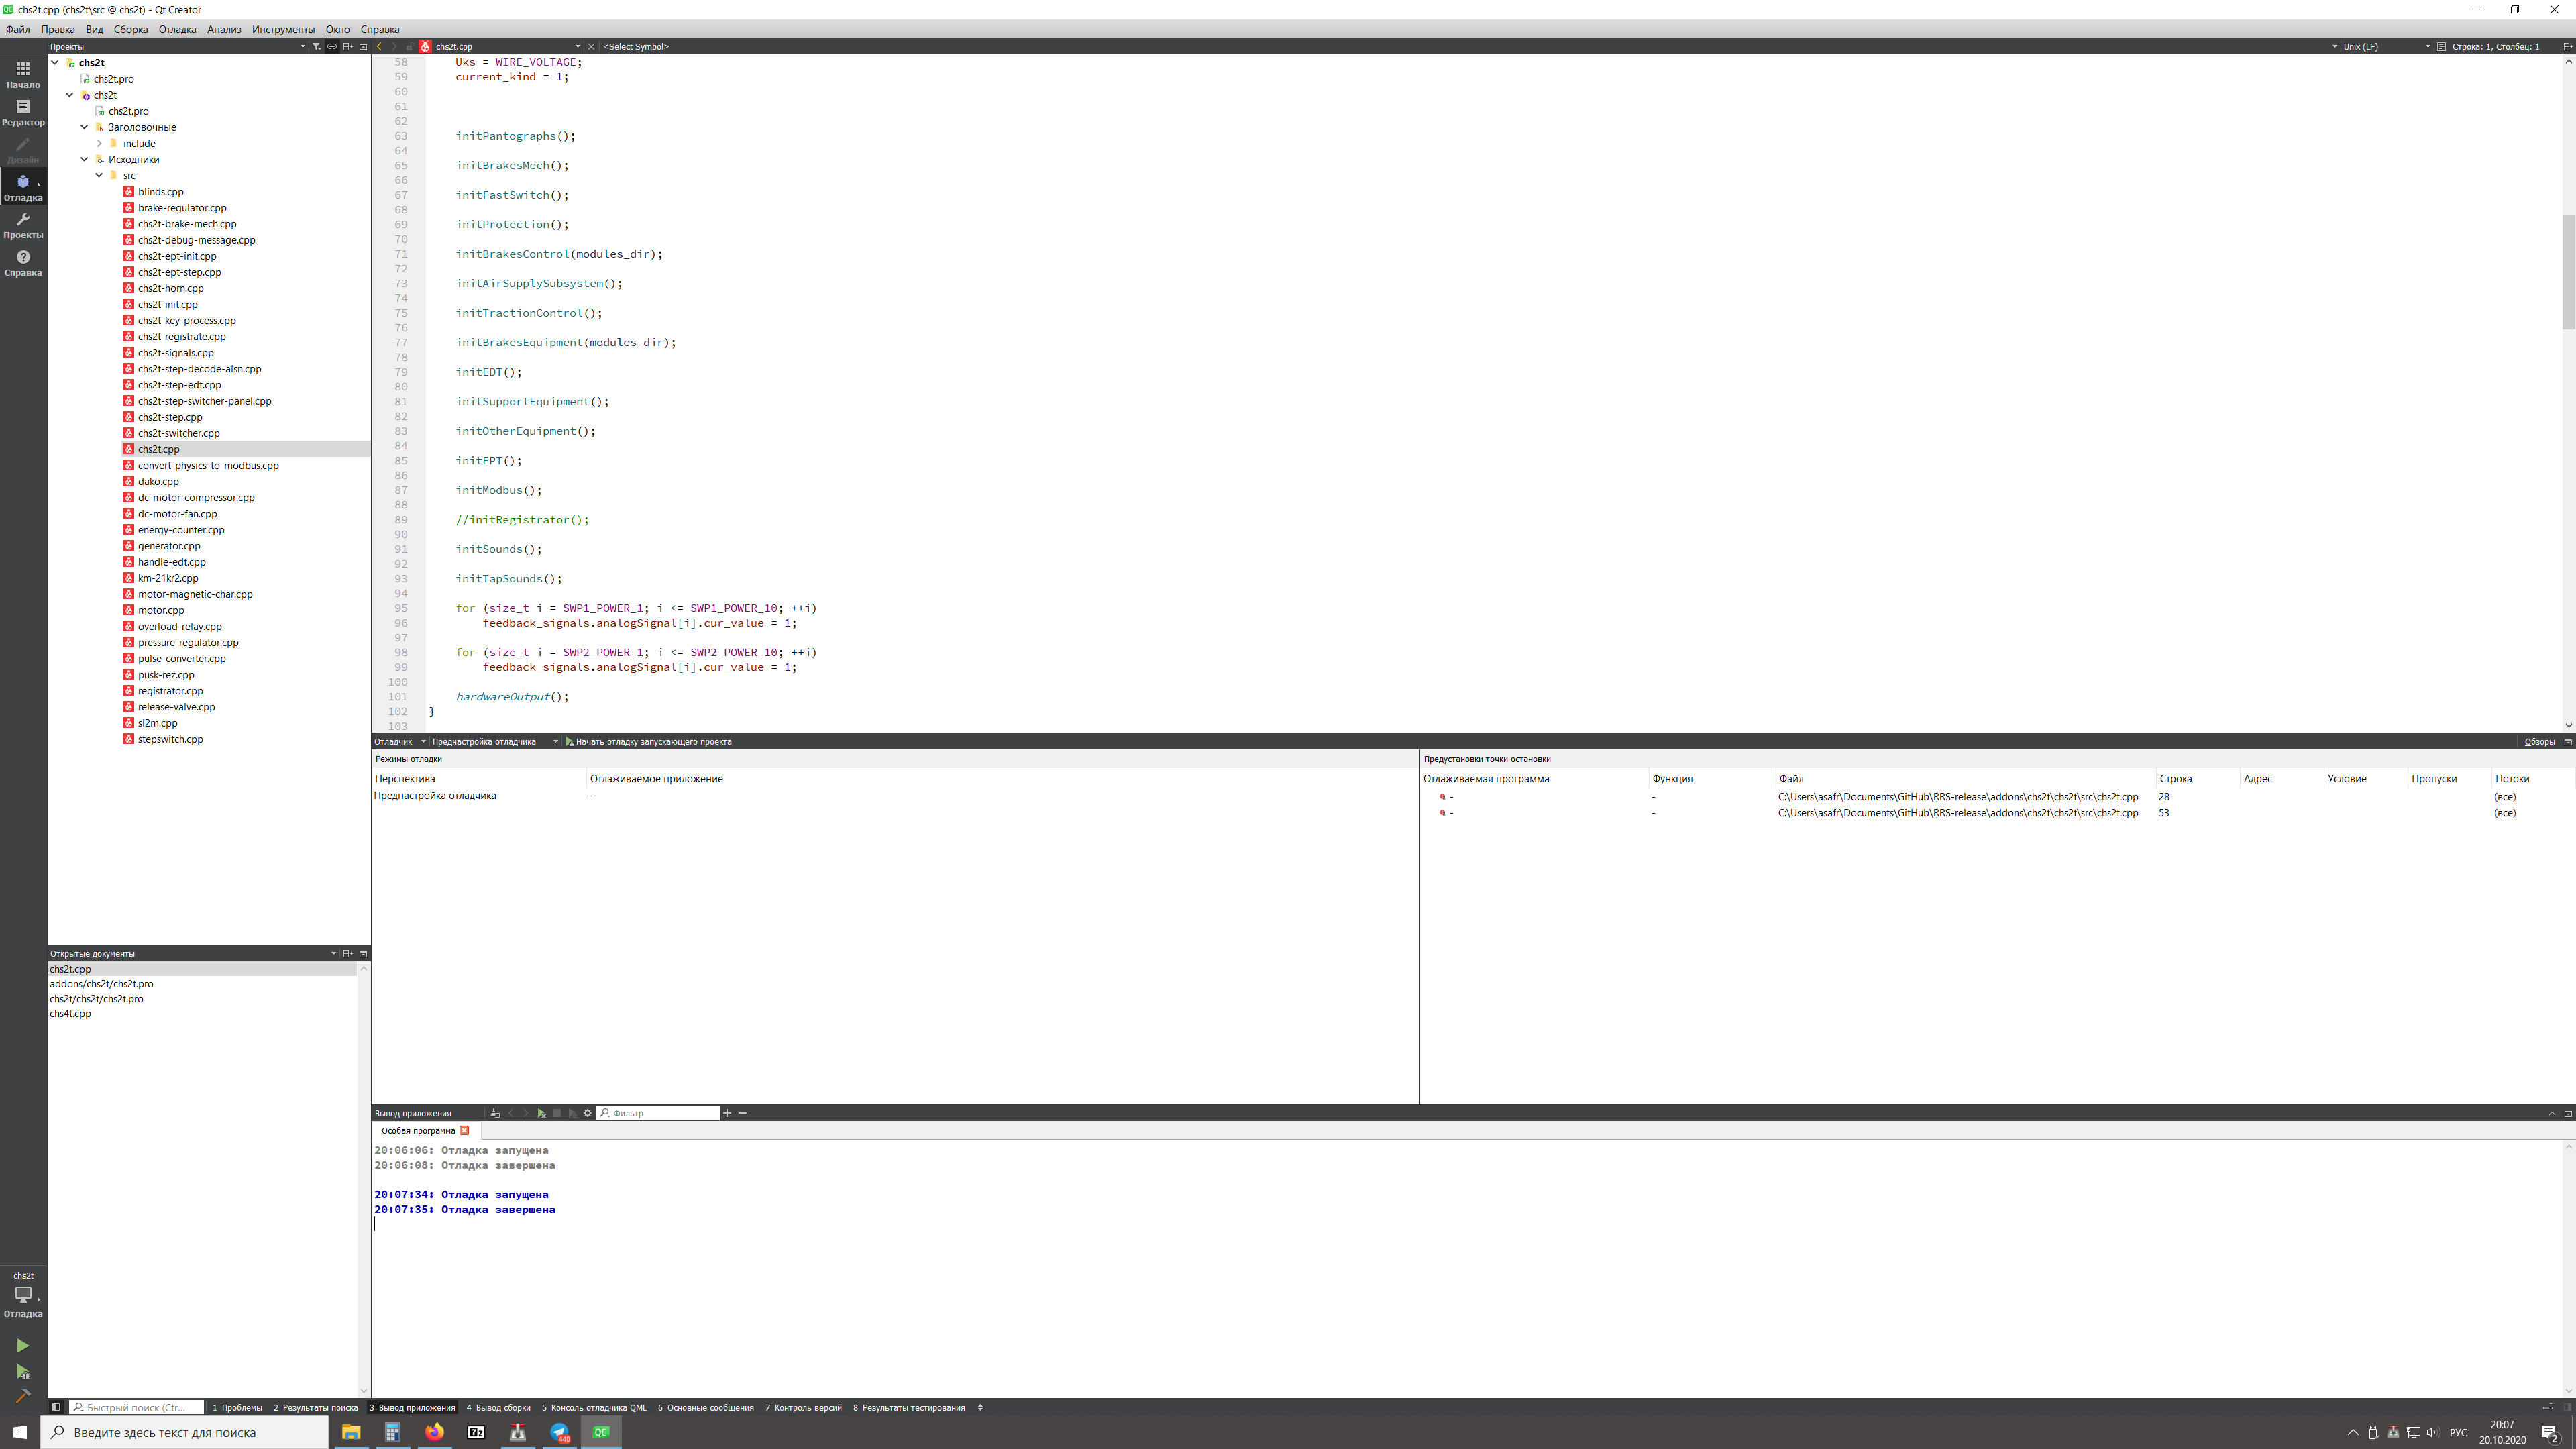Open the Отладчик engine dropdown
Viewport: 2576px width, 1449px height.
point(400,742)
